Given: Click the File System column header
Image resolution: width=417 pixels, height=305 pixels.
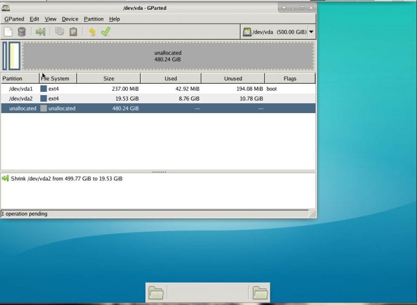Looking at the screenshot, I should [58, 79].
